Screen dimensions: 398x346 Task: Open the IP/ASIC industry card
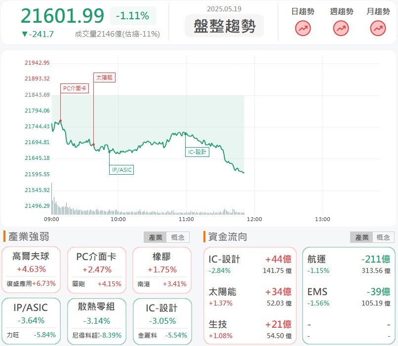[x=31, y=321]
